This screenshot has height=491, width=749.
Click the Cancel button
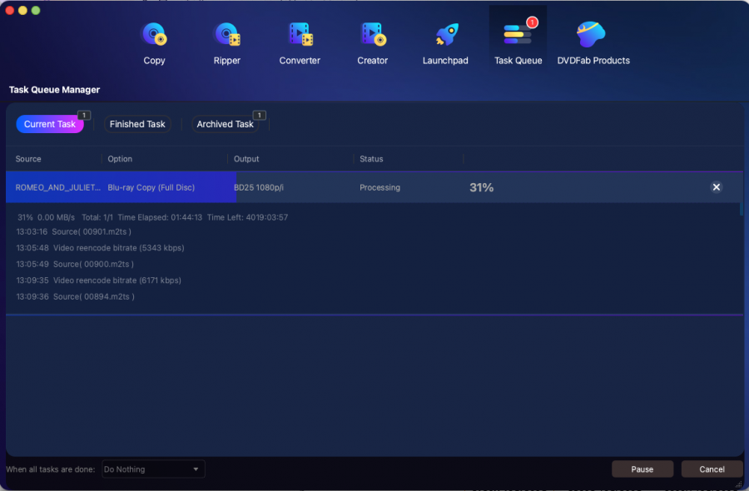click(x=712, y=469)
